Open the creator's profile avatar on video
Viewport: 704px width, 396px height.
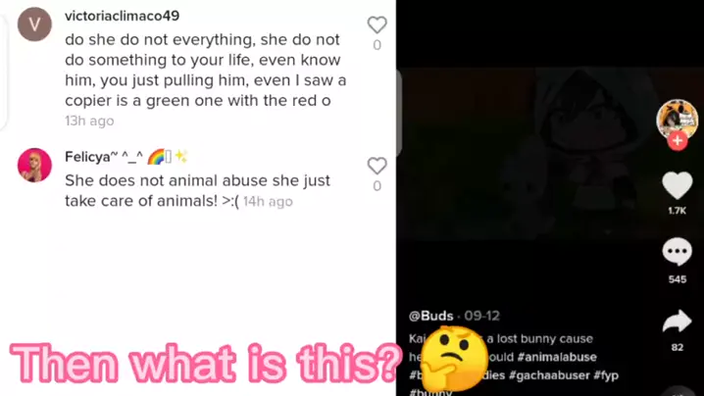(x=678, y=119)
